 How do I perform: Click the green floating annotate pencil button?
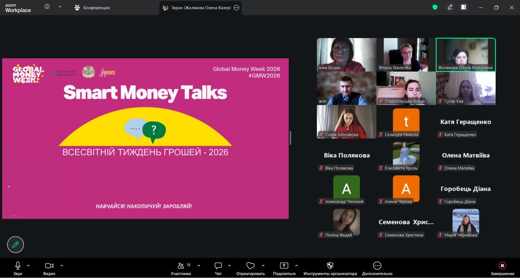click(15, 244)
